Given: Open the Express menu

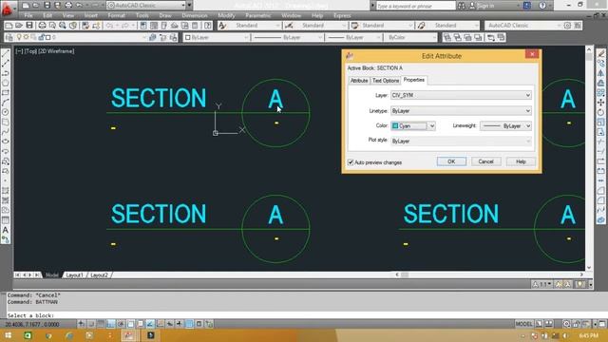Looking at the screenshot, I should 342,15.
